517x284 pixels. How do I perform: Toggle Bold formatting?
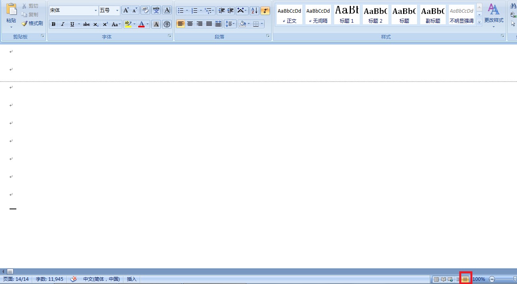tap(53, 24)
